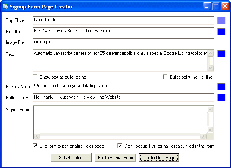The image size is (231, 168).
Task: Select the Privacy Note color swatch
Action: click(x=221, y=87)
